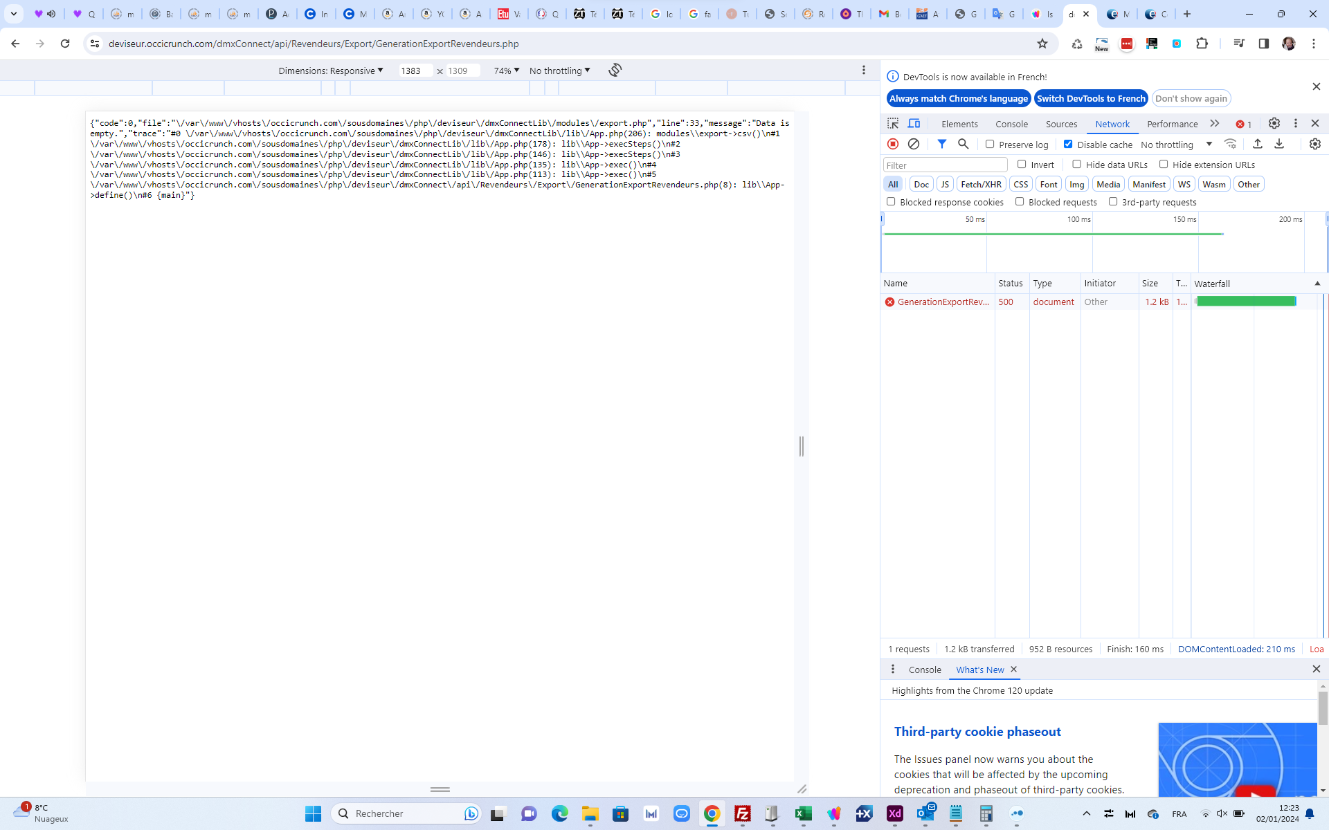Viewport: 1329px width, 830px height.
Task: Open network search magnifier icon
Action: click(963, 144)
